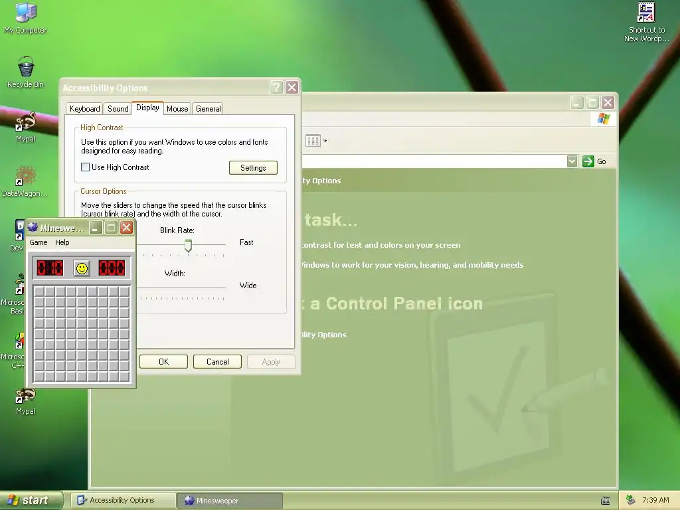The height and width of the screenshot is (510, 680).
Task: Switch to the Sound tab
Action: pos(118,108)
